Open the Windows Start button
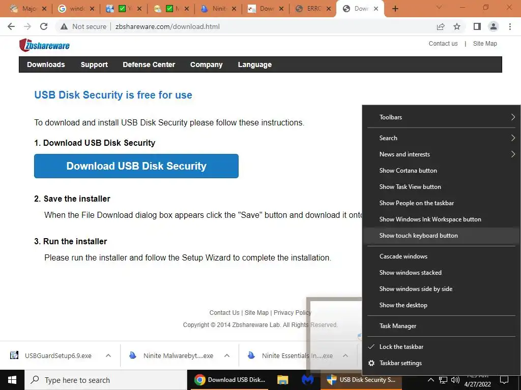This screenshot has width=521, height=390. (x=12, y=380)
